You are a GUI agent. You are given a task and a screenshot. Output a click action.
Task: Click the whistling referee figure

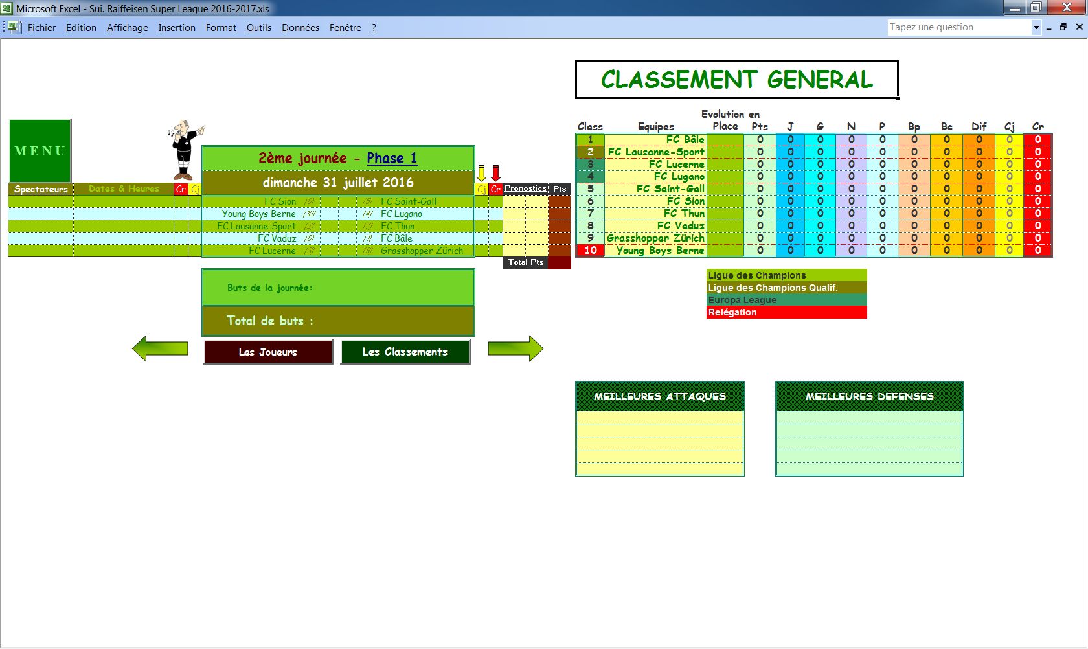(185, 150)
